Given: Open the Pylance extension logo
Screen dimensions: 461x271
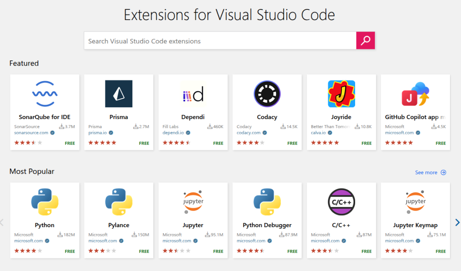Looking at the screenshot, I should [119, 202].
